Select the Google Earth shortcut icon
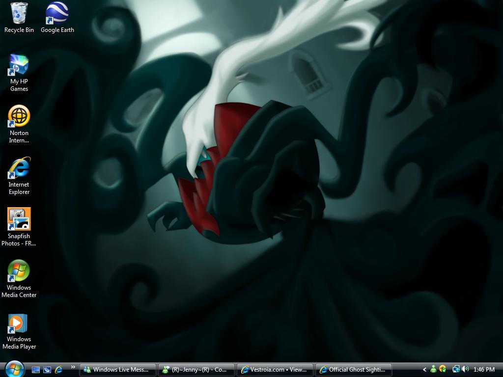503x377 pixels. click(x=57, y=18)
